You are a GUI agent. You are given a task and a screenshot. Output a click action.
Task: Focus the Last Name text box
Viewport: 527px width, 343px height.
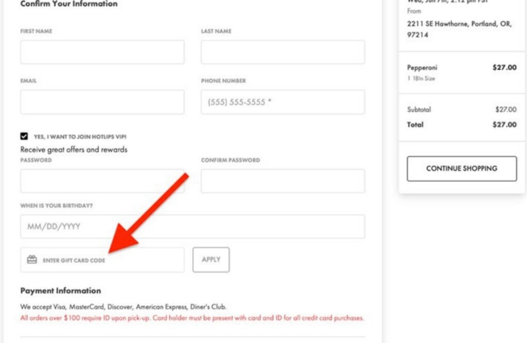[x=283, y=52]
